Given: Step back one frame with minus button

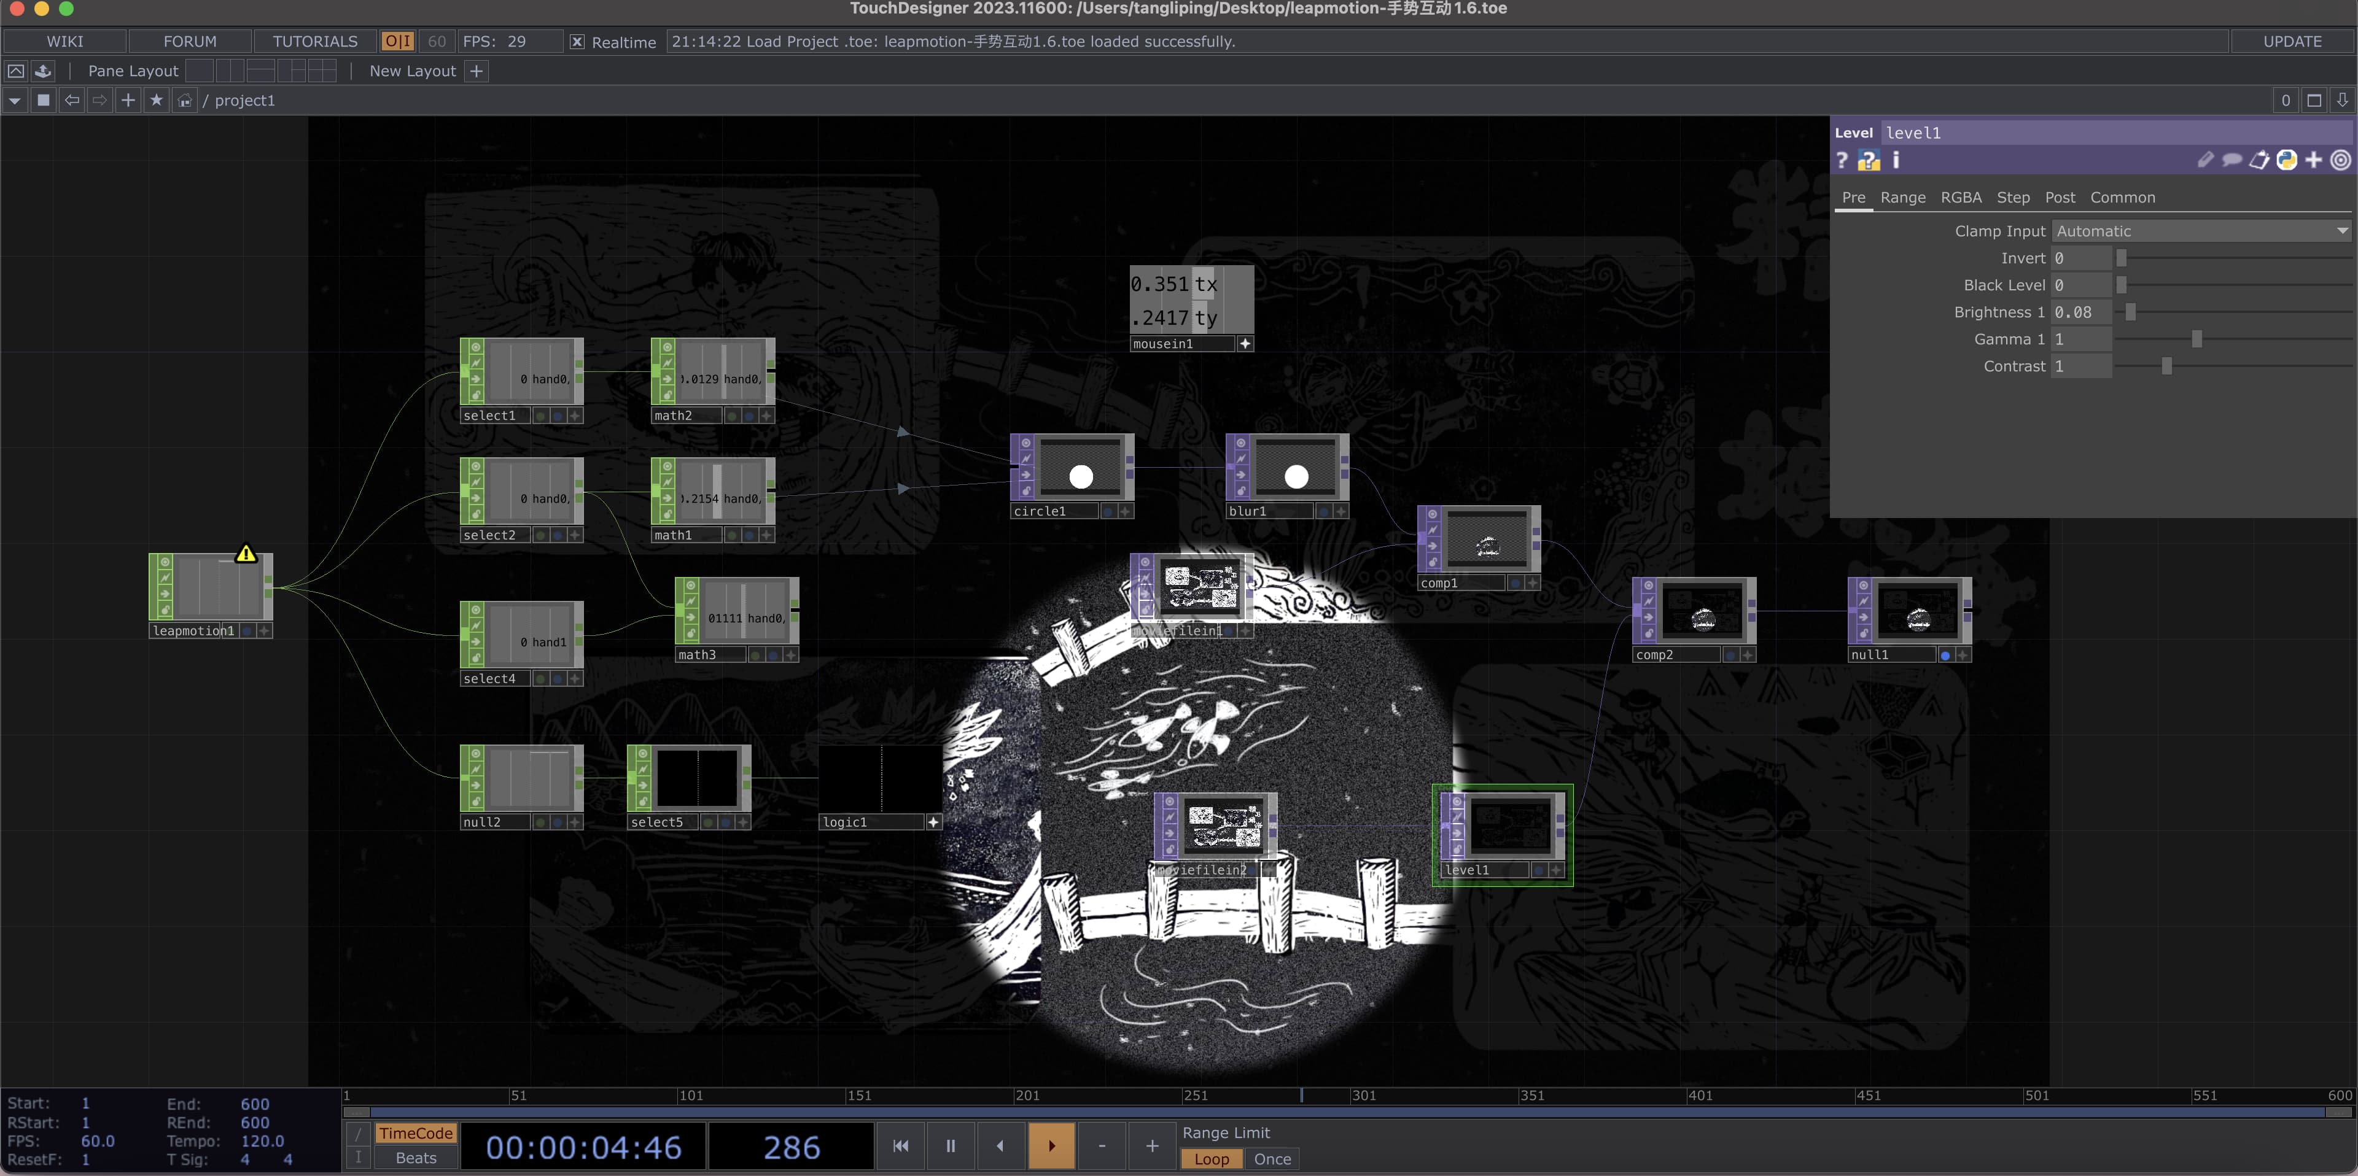Looking at the screenshot, I should click(x=1102, y=1146).
